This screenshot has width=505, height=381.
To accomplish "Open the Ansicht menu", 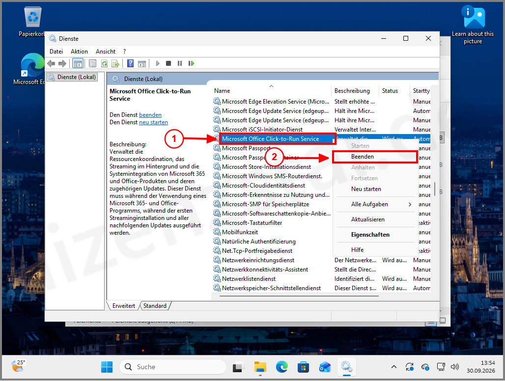I will pos(106,52).
